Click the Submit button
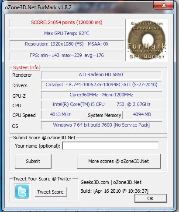The image size is (179, 212). 33,161
